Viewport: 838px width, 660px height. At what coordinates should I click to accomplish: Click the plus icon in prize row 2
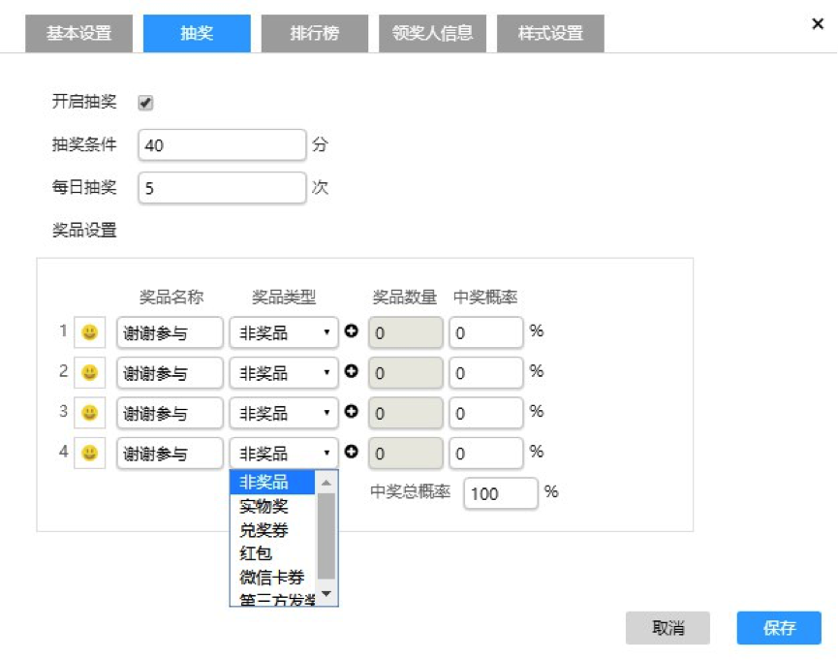tap(351, 371)
